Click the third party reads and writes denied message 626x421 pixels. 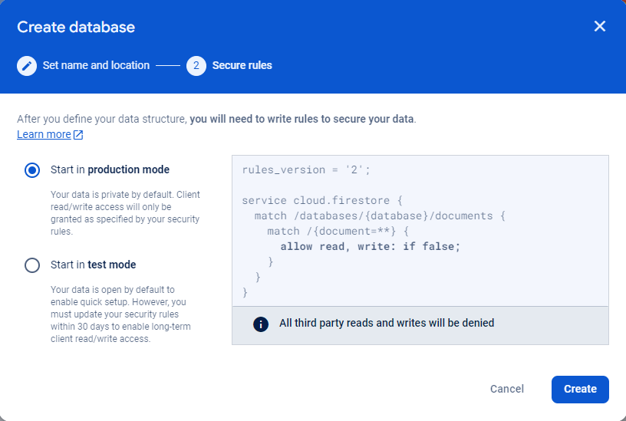coord(387,323)
